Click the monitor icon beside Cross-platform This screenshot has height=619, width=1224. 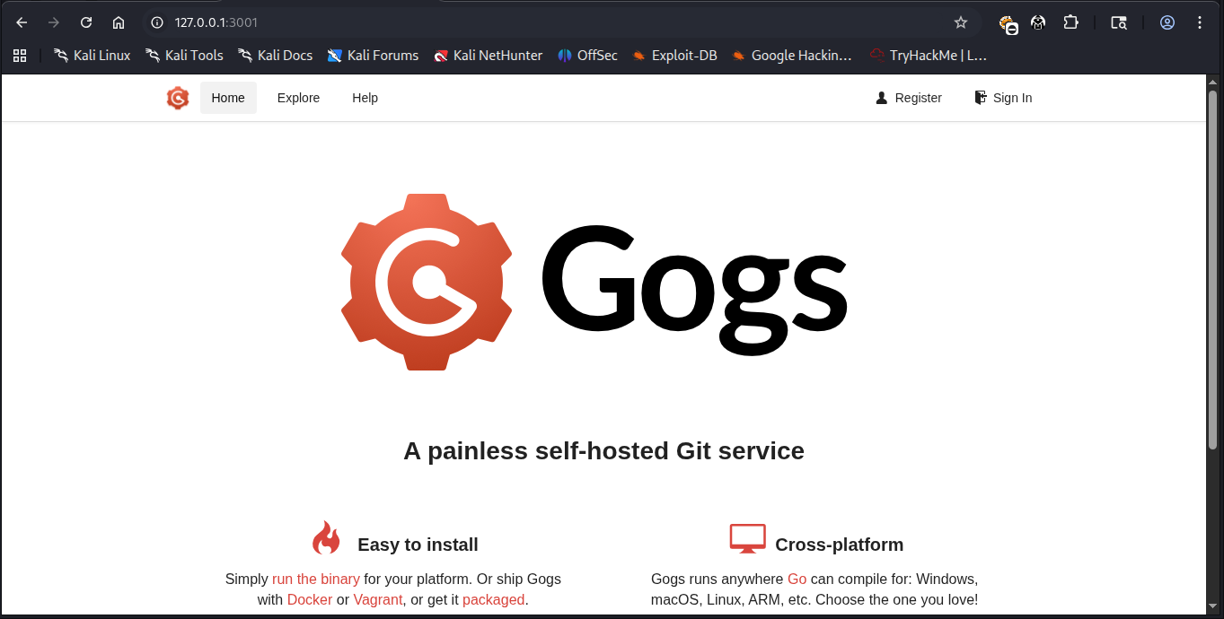pyautogui.click(x=747, y=539)
